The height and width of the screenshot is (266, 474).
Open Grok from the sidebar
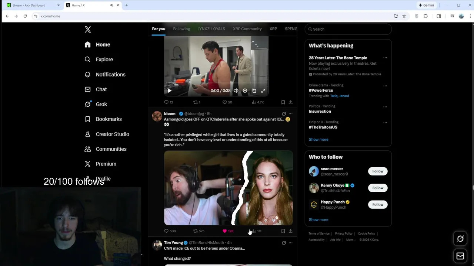pos(96,104)
